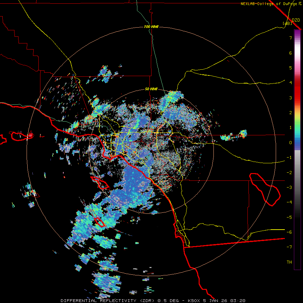Click the 0 value on the color scale
The width and height of the screenshot is (303, 303).
(291, 143)
